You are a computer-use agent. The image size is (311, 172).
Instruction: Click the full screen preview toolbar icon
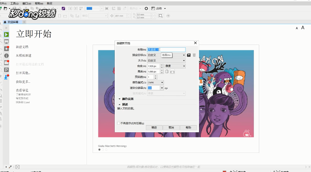point(106,8)
